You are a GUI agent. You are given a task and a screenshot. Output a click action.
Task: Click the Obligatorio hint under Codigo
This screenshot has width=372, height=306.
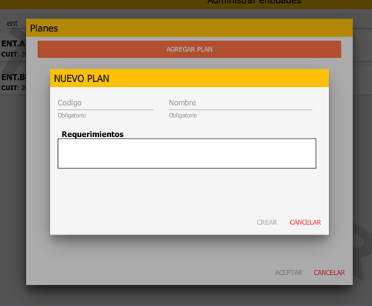(x=71, y=115)
